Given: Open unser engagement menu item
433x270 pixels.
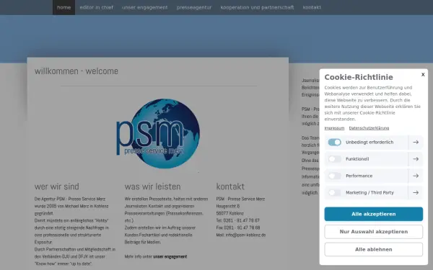Looking at the screenshot, I should (x=145, y=7).
